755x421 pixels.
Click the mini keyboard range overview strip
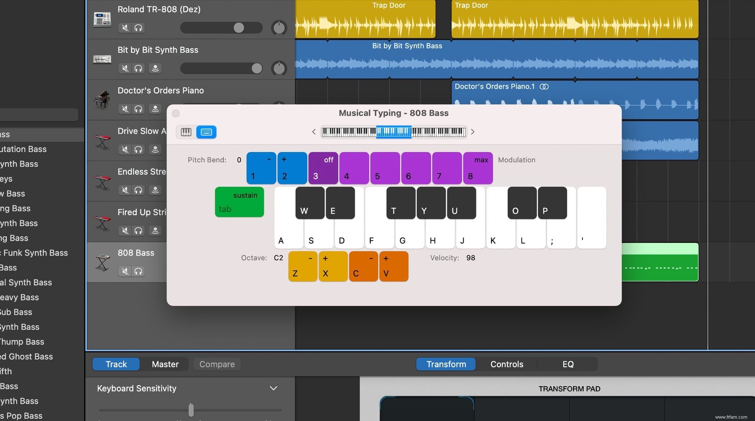[x=394, y=132]
